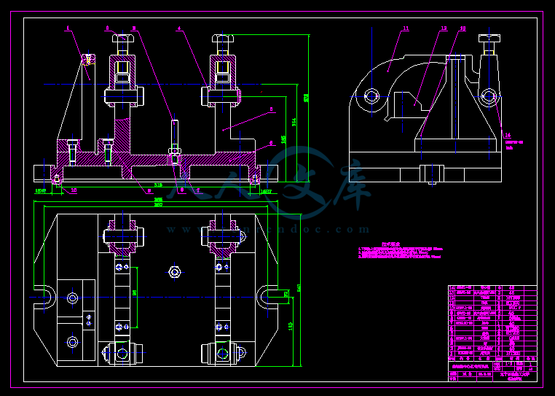Select the 354 vertical dimension text

point(294,124)
